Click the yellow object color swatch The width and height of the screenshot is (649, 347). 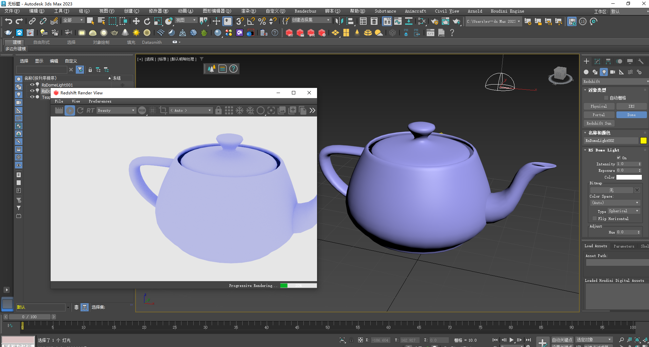click(643, 141)
